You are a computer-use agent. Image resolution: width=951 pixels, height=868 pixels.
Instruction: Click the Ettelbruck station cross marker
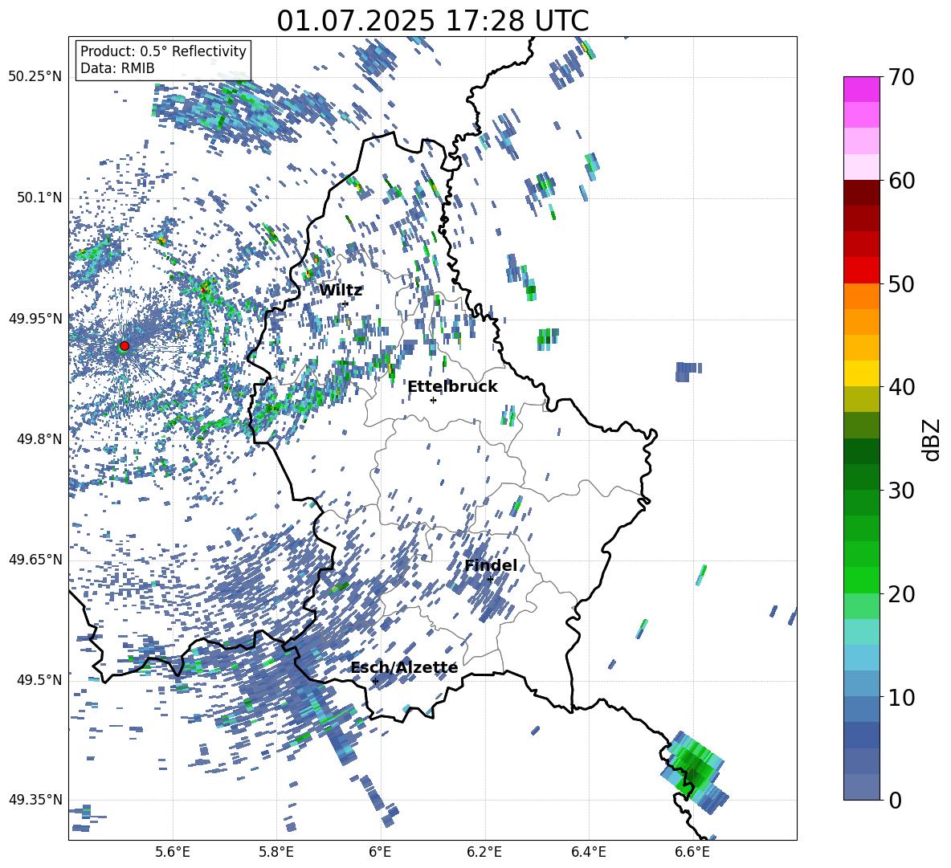click(433, 400)
